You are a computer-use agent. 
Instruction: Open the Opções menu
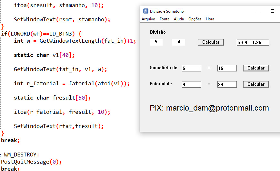(x=195, y=19)
